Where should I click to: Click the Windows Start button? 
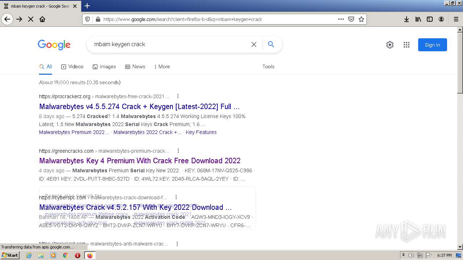click(10, 255)
